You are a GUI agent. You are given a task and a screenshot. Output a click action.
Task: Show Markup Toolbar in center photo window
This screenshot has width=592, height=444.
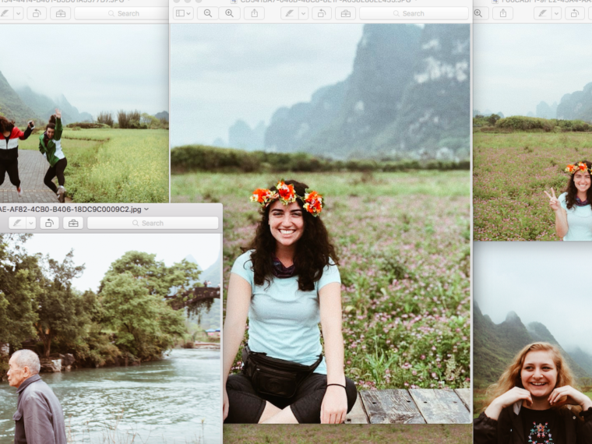(x=345, y=13)
